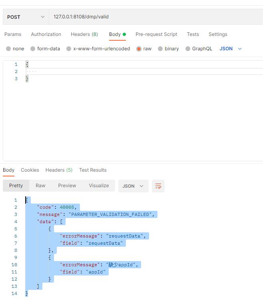Click the "field": "appId" response line
Screen dimensions: 263x303
pos(83,272)
